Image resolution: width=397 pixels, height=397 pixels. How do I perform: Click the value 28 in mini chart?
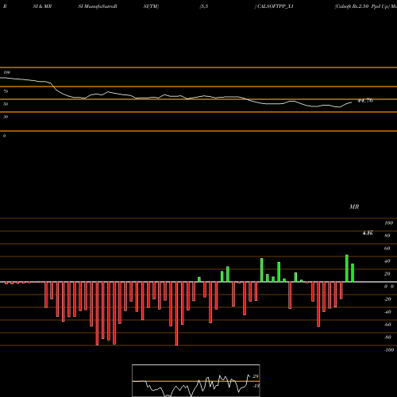tap(256, 376)
